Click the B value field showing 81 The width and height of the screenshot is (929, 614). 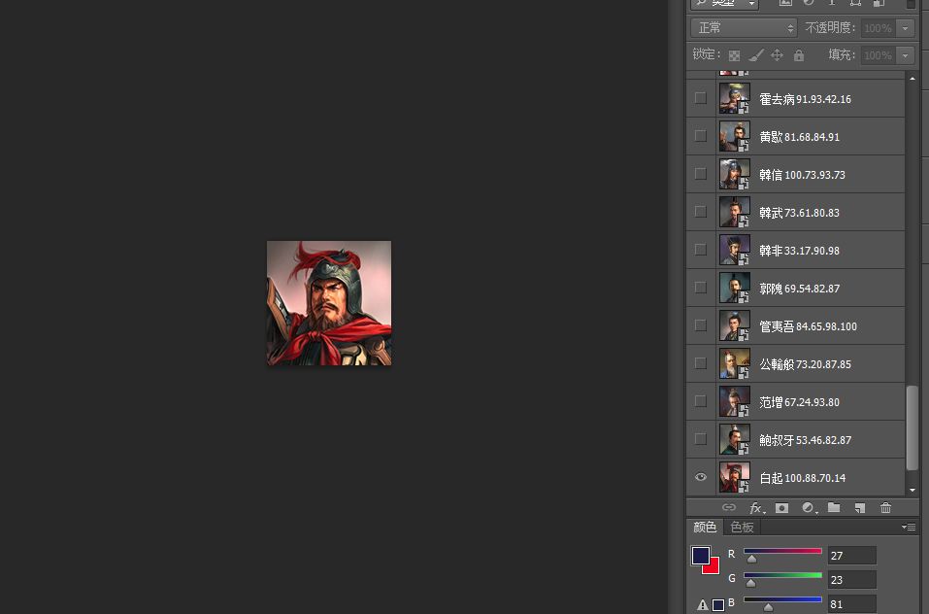(x=851, y=604)
